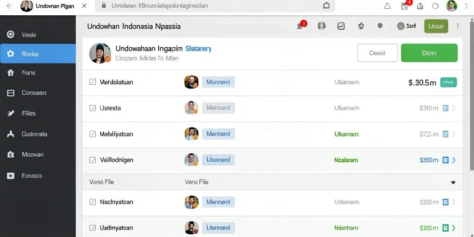Open the app header kebab menu

tap(458, 26)
